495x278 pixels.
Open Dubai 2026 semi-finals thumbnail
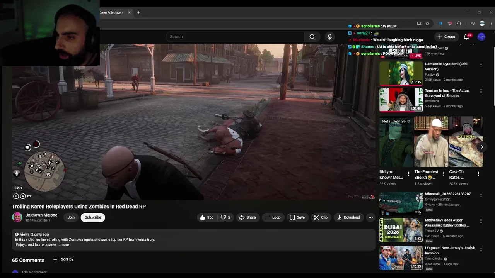point(401,230)
